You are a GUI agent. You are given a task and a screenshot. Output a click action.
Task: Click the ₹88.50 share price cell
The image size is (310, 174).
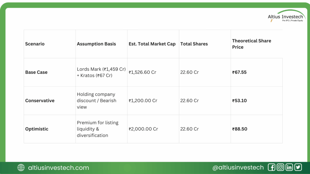point(239,129)
